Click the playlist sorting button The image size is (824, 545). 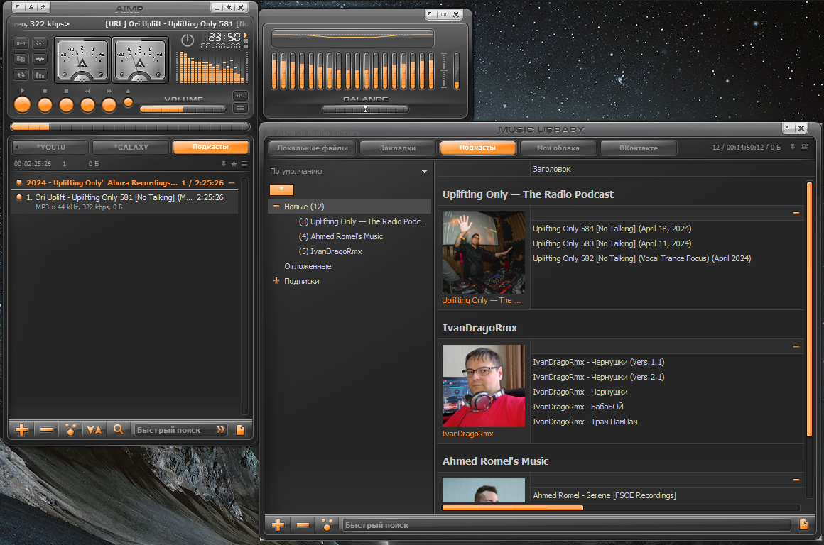click(x=94, y=430)
